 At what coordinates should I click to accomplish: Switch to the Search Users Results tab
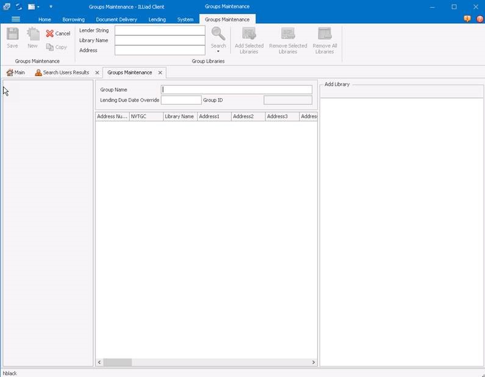[x=65, y=72]
